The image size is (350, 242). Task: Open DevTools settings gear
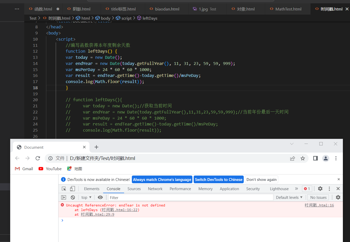(x=320, y=189)
